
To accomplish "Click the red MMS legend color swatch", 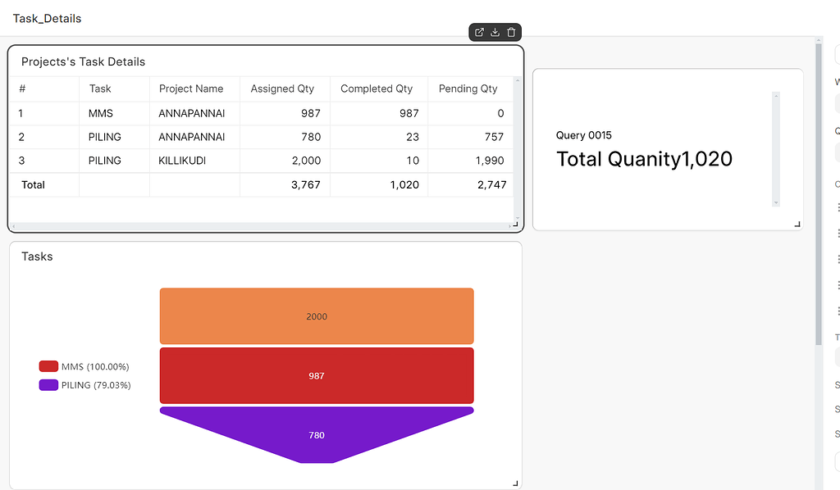I will tap(48, 366).
